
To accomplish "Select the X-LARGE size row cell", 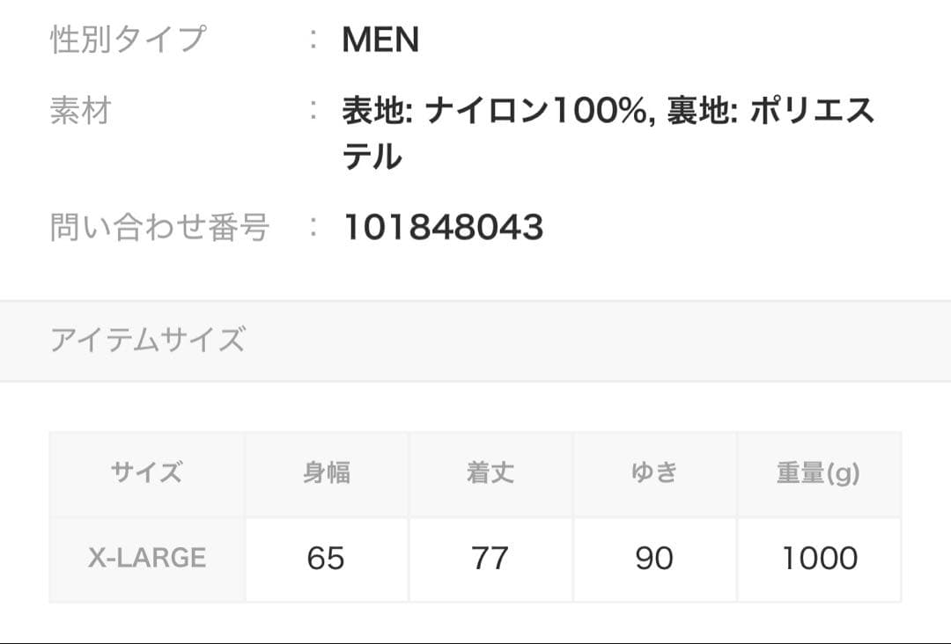I will tap(147, 558).
